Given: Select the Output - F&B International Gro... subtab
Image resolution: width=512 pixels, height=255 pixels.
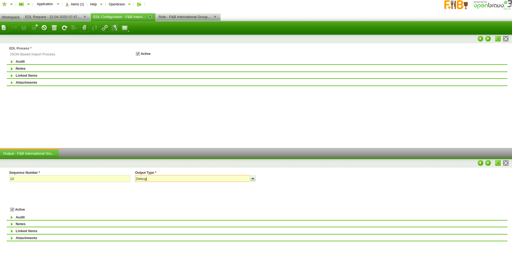Looking at the screenshot, I should (29, 154).
